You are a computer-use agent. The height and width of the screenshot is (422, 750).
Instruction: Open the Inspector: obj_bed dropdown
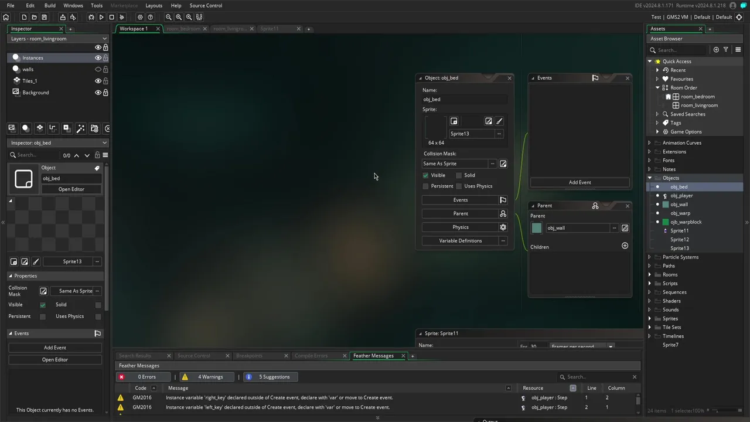click(x=104, y=143)
